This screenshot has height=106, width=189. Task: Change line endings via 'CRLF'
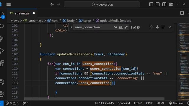click(149, 103)
